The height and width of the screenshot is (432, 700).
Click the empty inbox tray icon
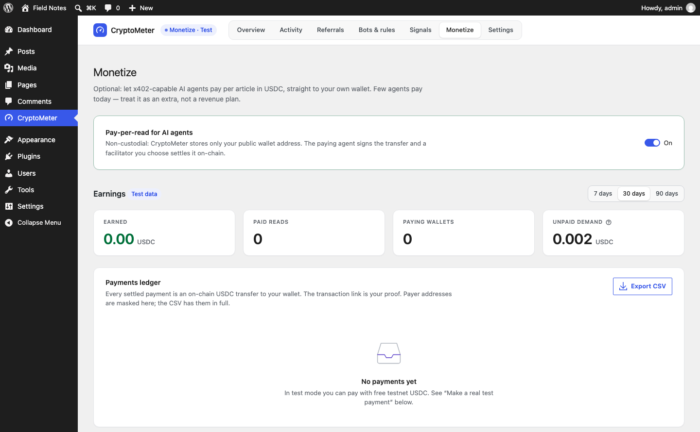tap(389, 353)
